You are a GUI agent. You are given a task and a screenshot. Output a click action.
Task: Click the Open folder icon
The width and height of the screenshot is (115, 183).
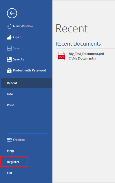pos(9,37)
